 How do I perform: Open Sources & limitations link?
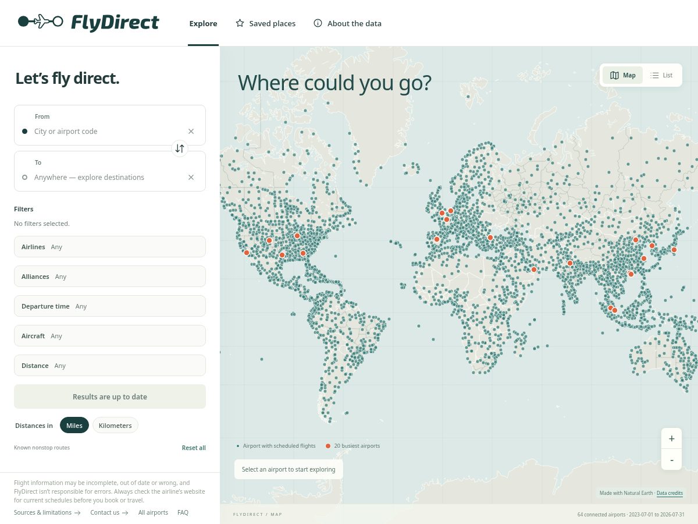tap(47, 513)
